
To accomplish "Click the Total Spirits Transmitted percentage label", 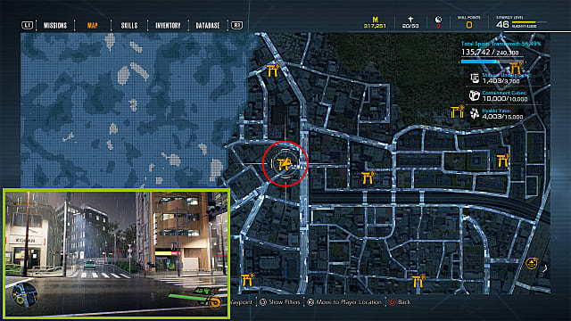I will click(501, 44).
